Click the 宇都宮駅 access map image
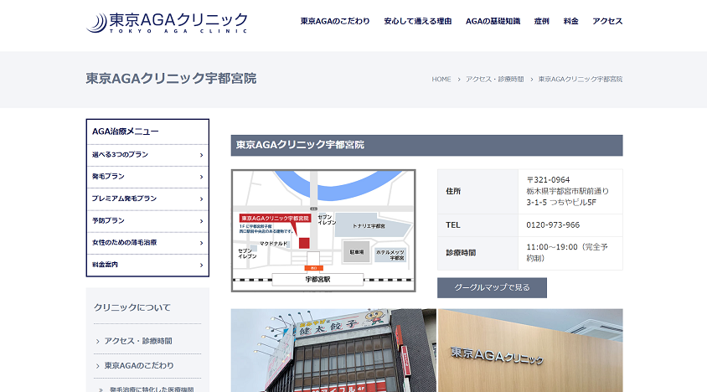 coord(323,230)
